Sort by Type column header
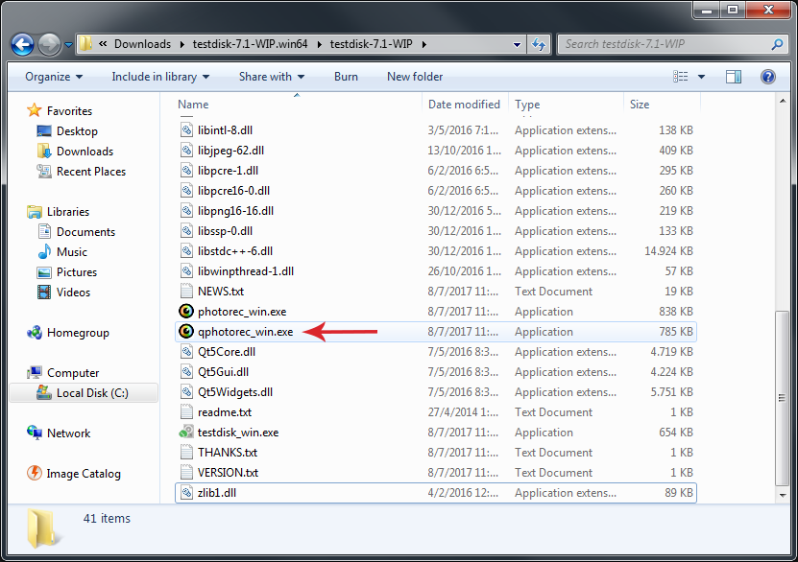 (527, 105)
